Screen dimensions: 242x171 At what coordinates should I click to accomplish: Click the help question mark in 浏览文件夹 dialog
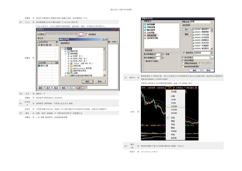tap(103, 39)
